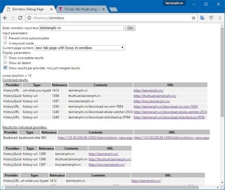Open the download-co-rom-7854 URL link

point(166,107)
